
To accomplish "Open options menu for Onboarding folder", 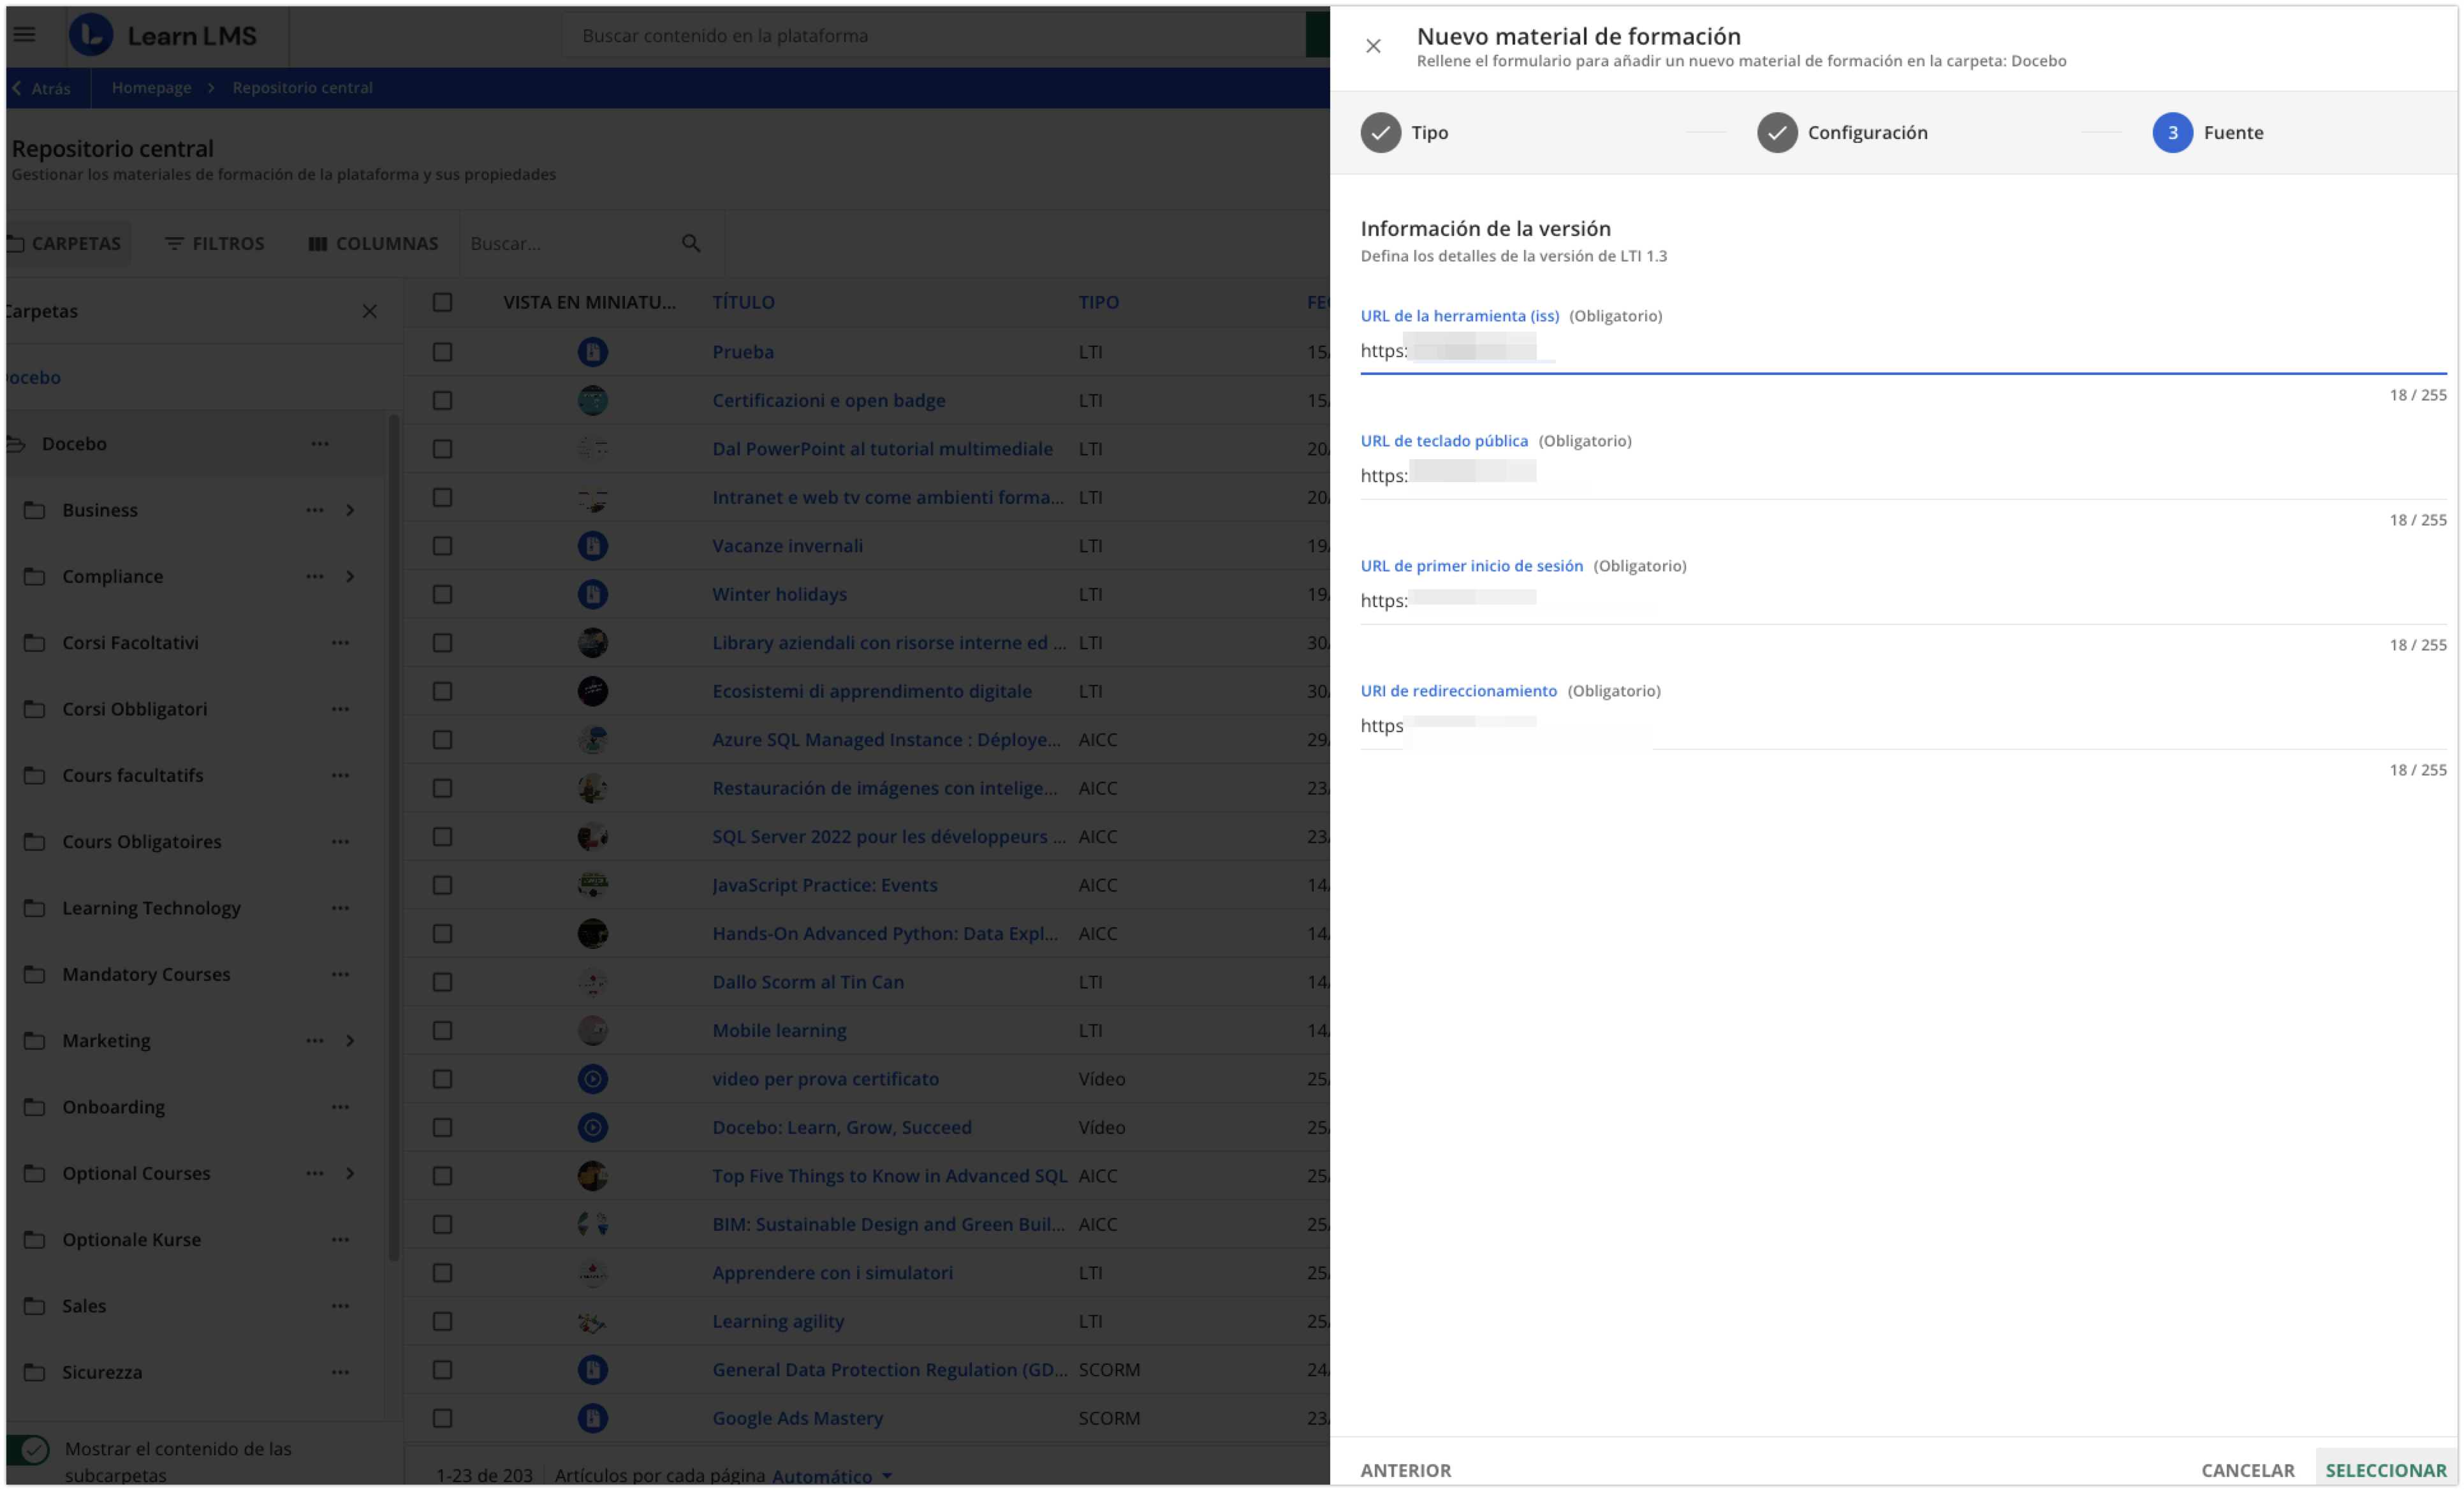I will (x=340, y=1107).
